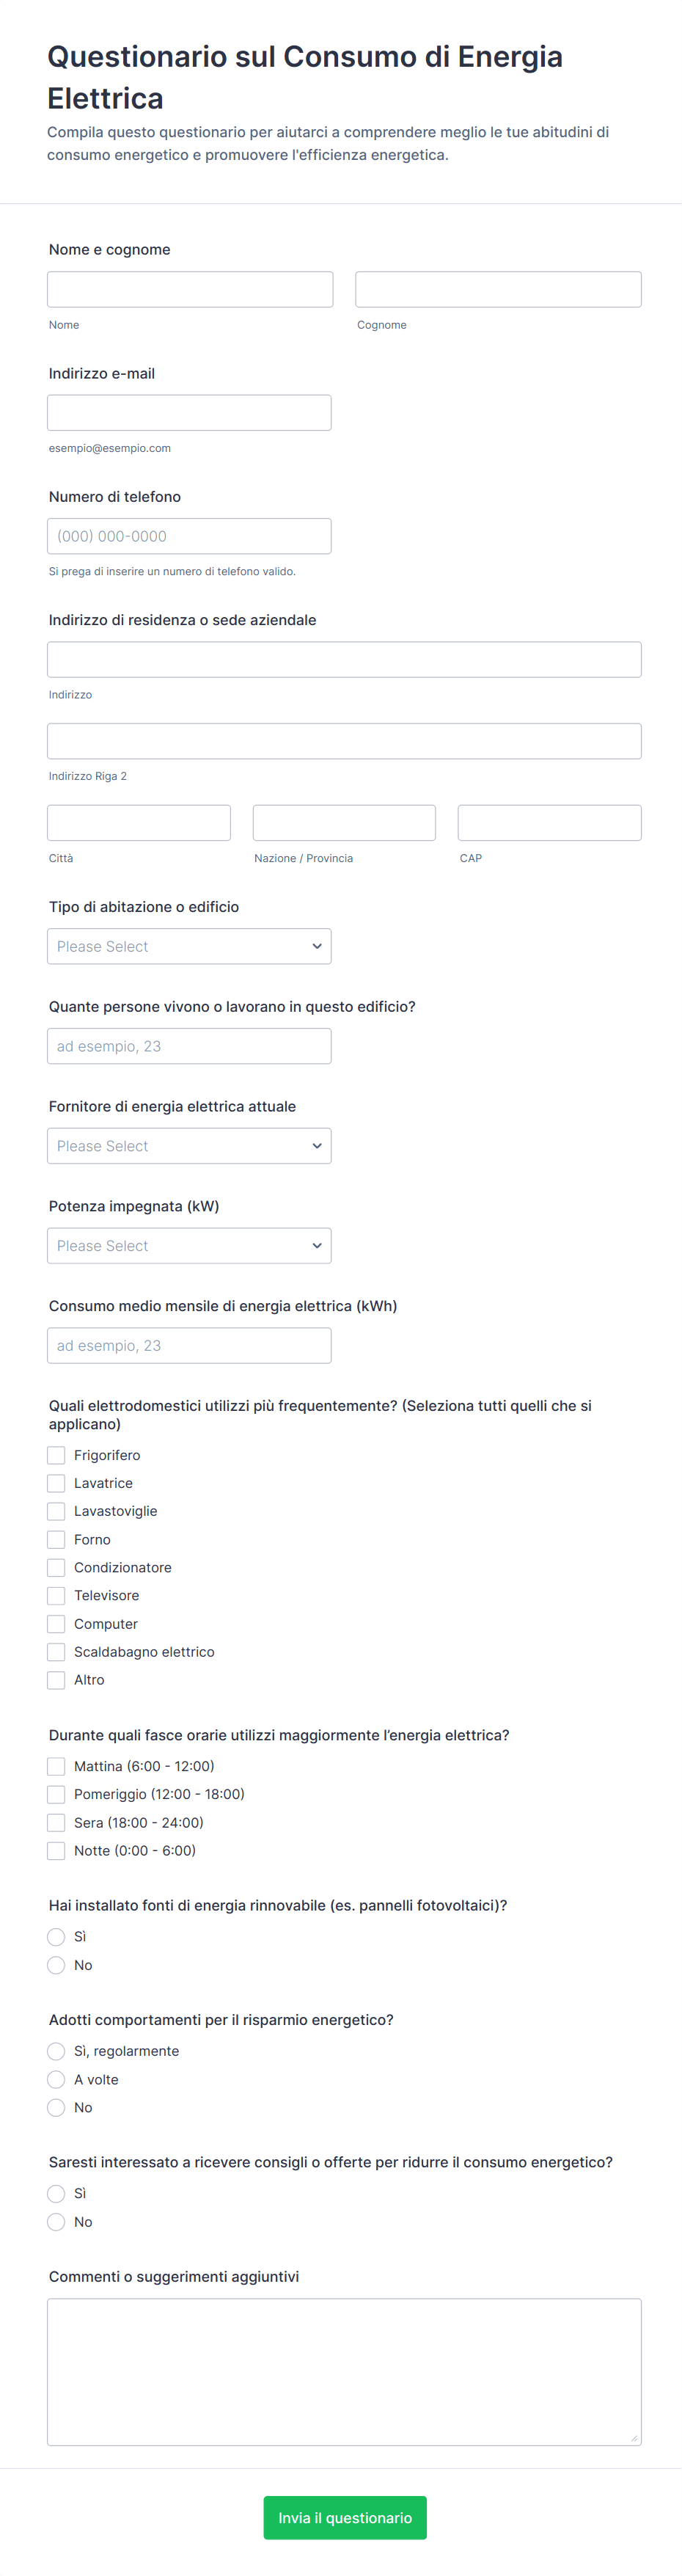Tick Sera (18:00 - 24:00) checkbox
The height and width of the screenshot is (2576, 682).
[57, 1822]
